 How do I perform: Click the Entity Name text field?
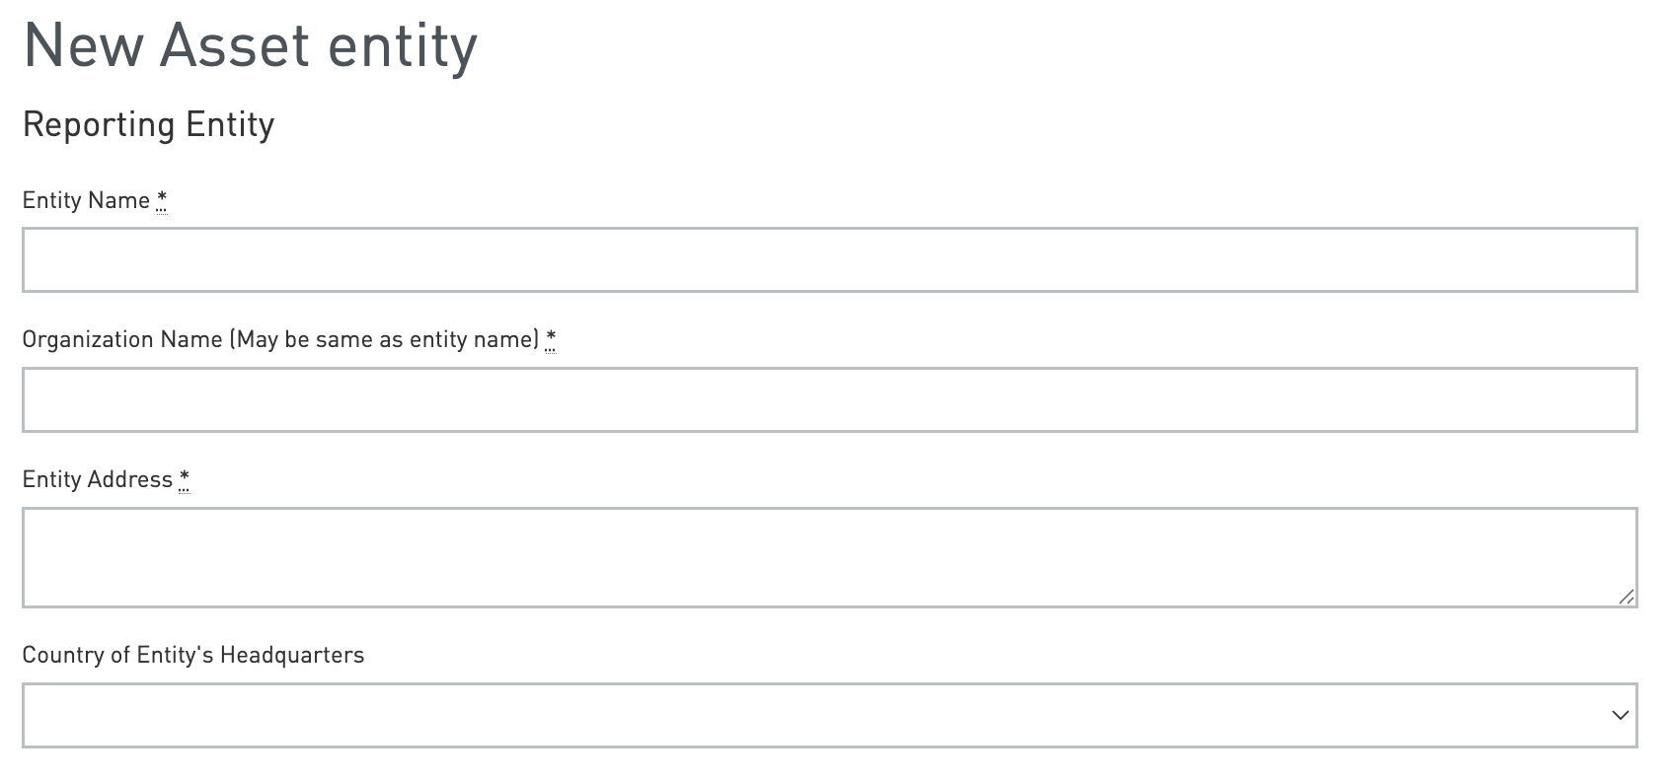829,260
